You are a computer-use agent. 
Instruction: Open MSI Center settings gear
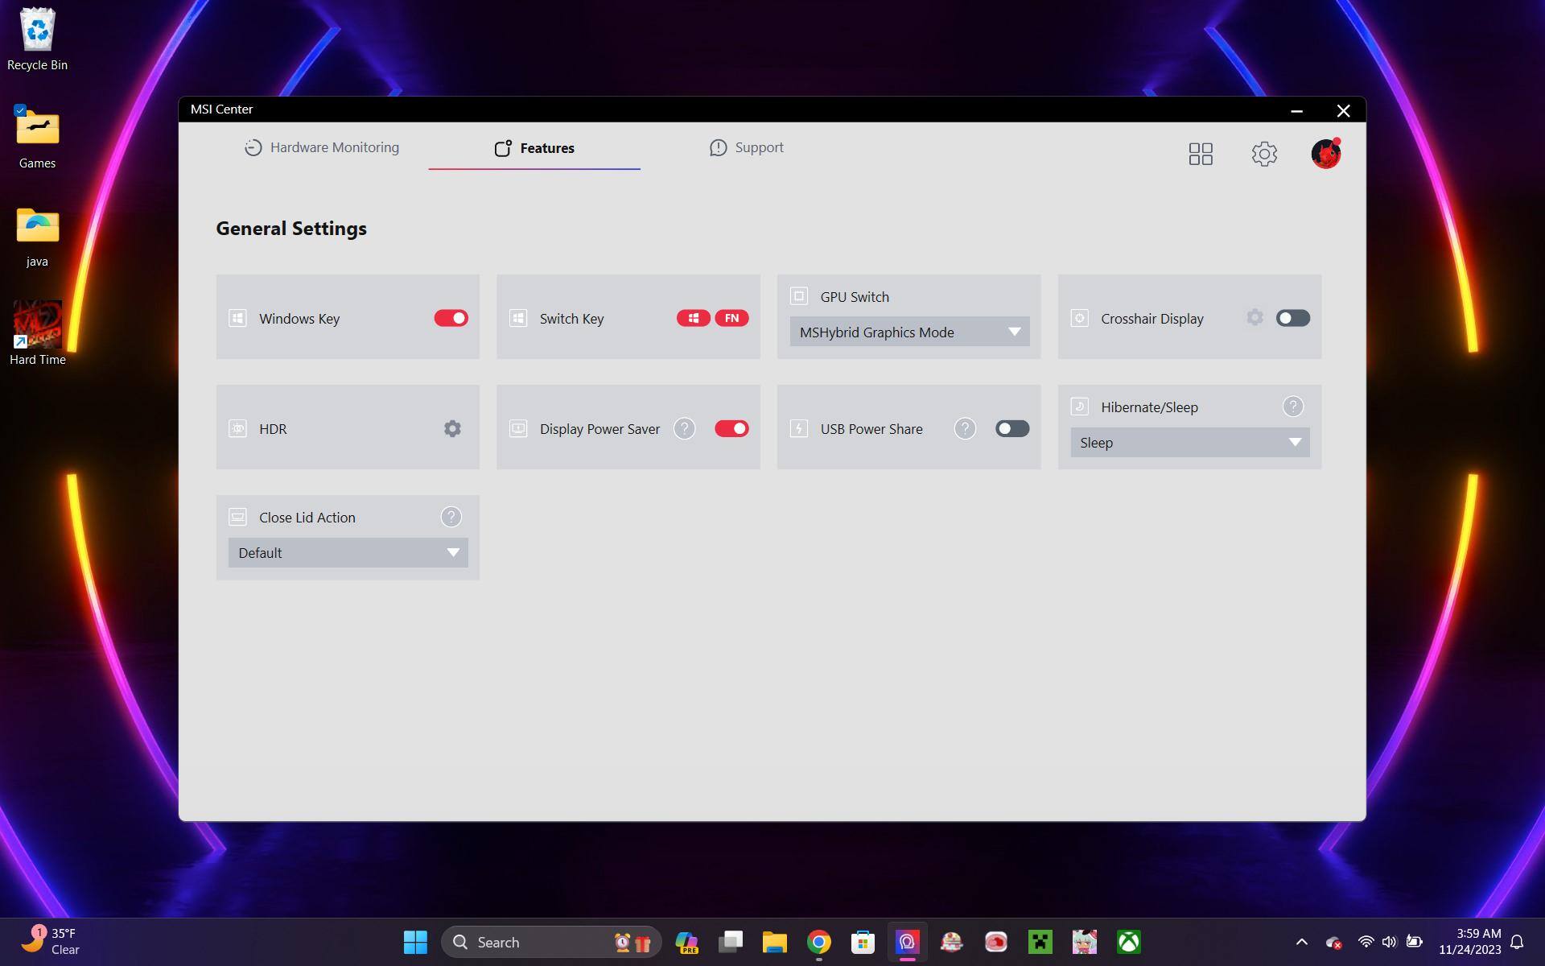click(x=1264, y=154)
